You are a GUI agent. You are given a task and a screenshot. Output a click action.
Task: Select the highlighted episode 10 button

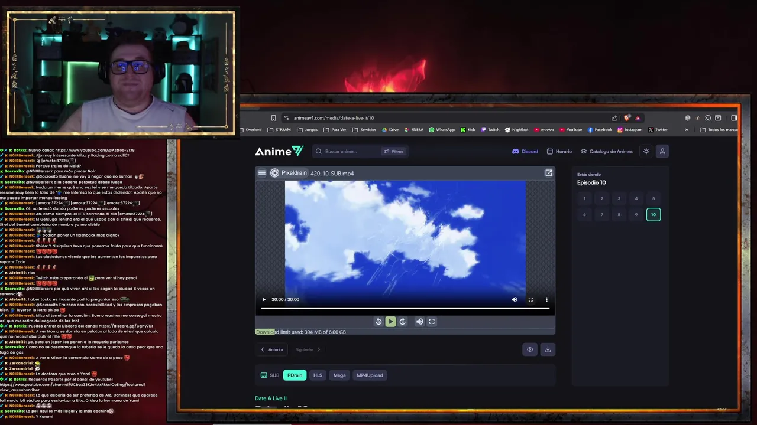[654, 214]
